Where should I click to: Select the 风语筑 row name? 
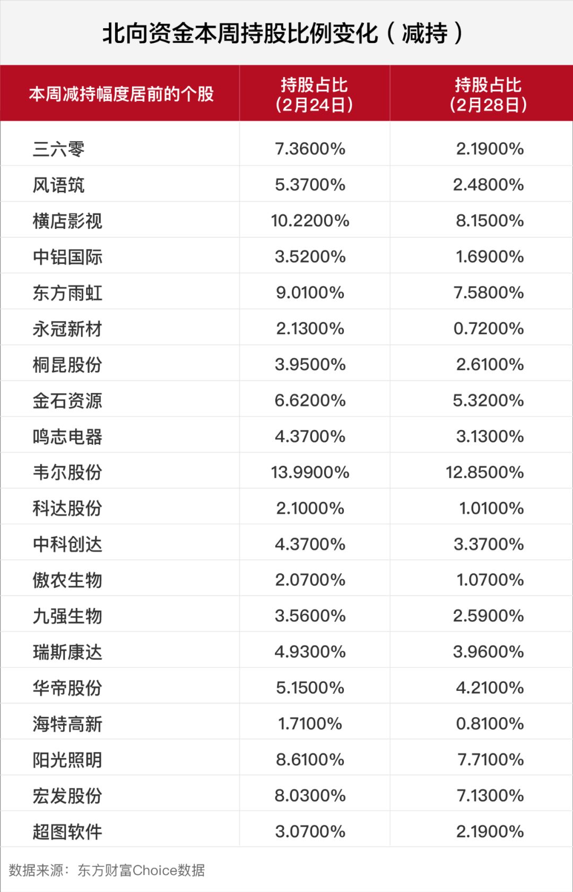tap(58, 185)
